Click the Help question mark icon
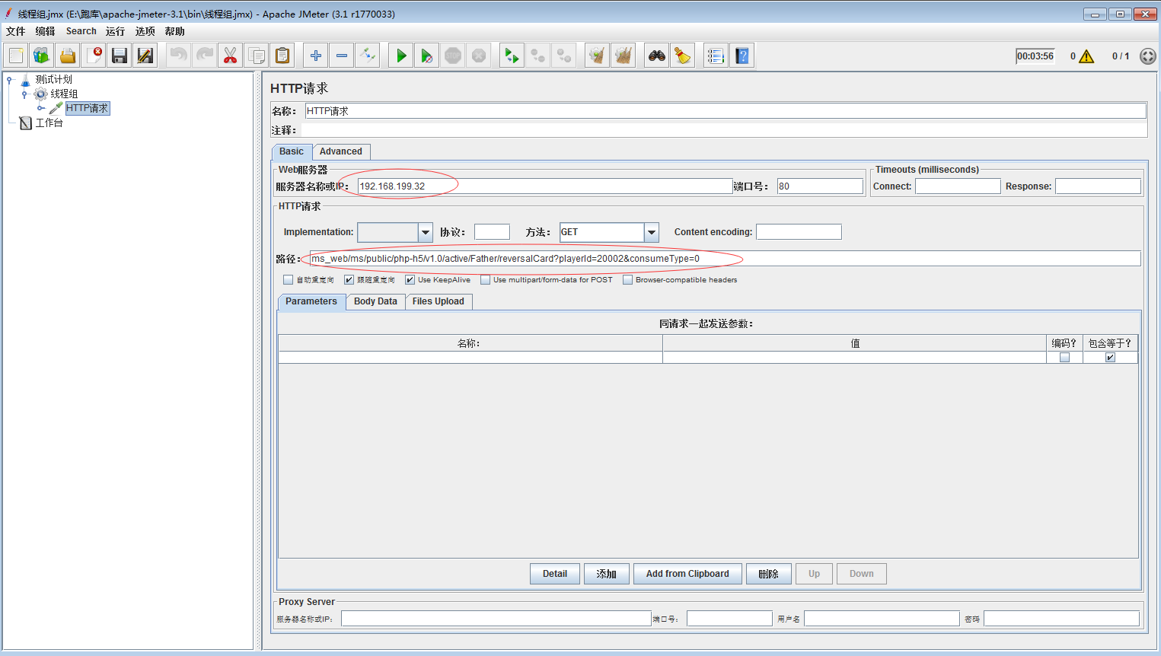The image size is (1161, 656). [742, 56]
